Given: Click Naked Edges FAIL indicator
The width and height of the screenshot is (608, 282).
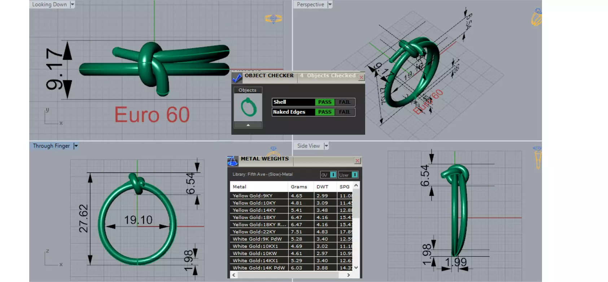Looking at the screenshot, I should click(344, 112).
